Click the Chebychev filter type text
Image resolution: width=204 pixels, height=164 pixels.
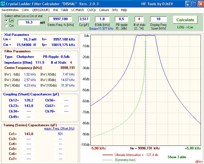pos(25,57)
